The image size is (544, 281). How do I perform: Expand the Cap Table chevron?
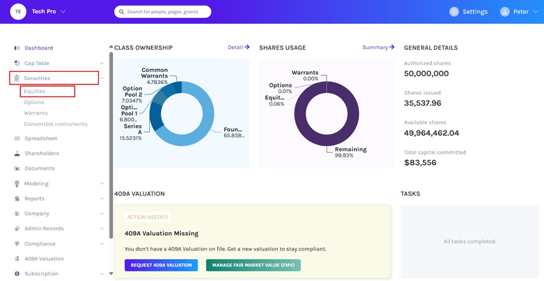102,64
